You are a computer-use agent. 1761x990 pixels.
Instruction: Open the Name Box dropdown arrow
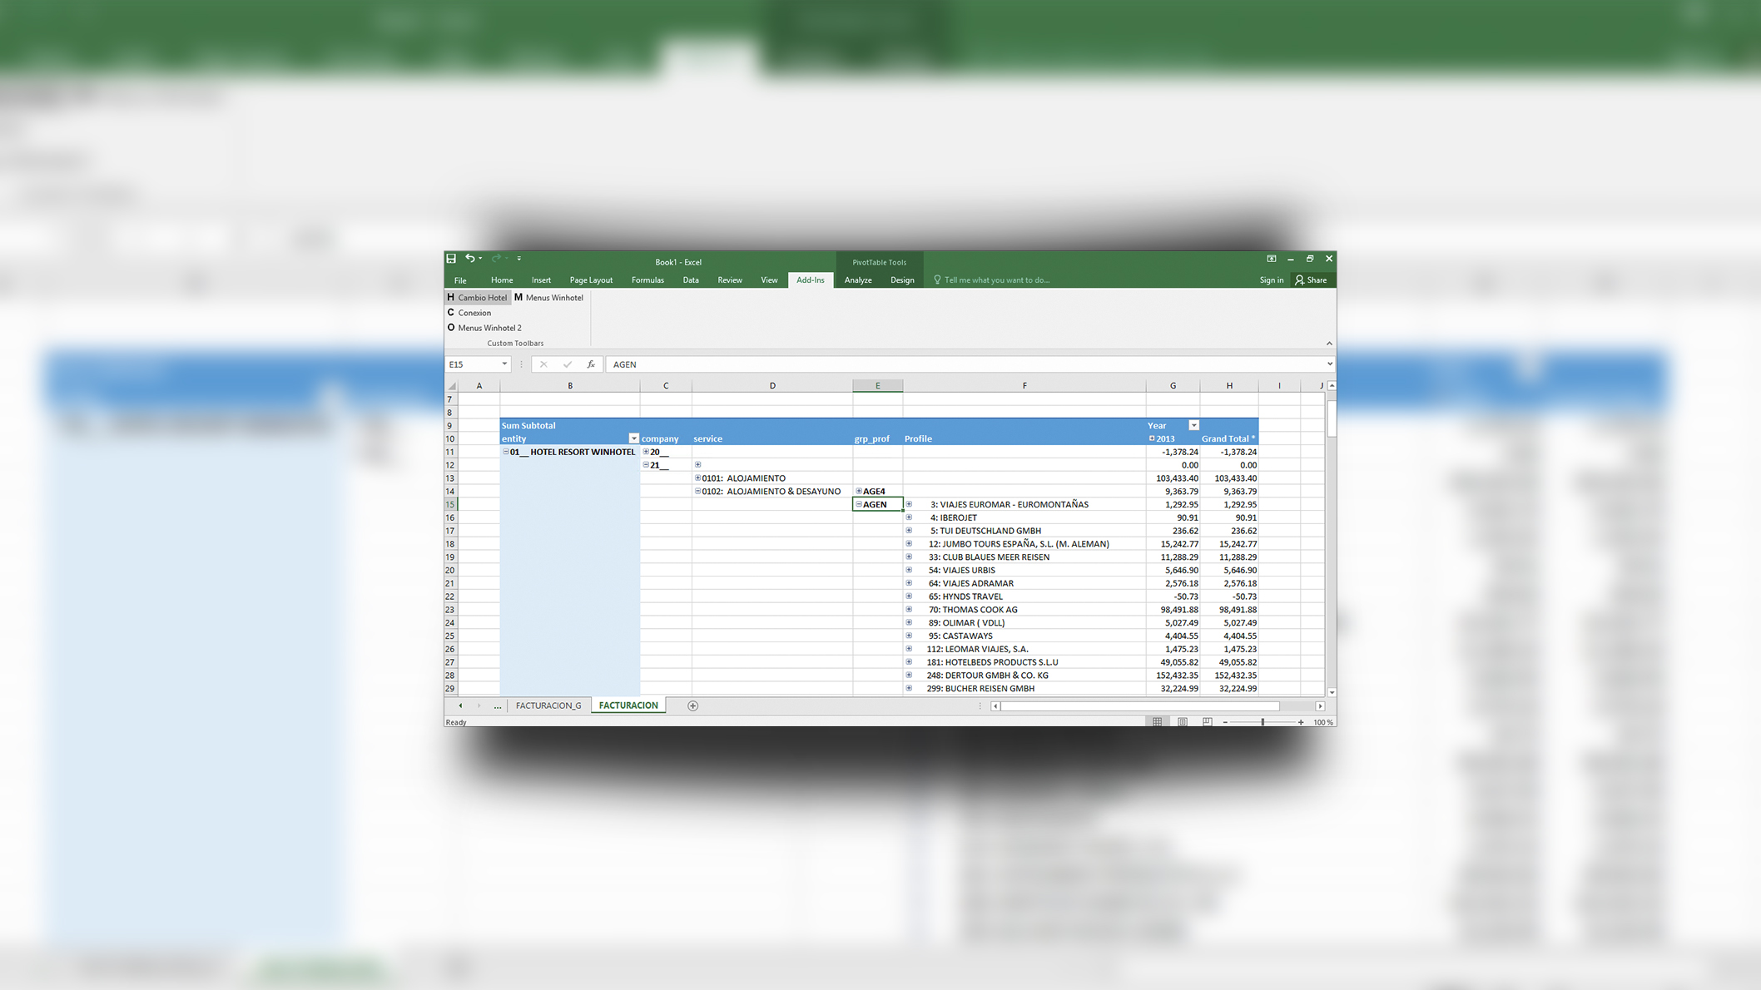click(x=504, y=364)
